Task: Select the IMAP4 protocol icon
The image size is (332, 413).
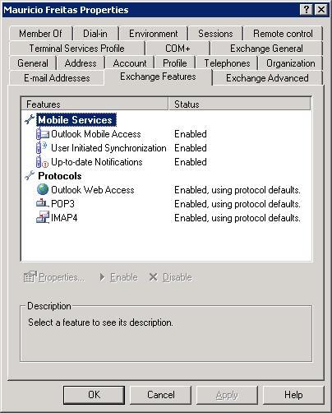Action: point(43,217)
